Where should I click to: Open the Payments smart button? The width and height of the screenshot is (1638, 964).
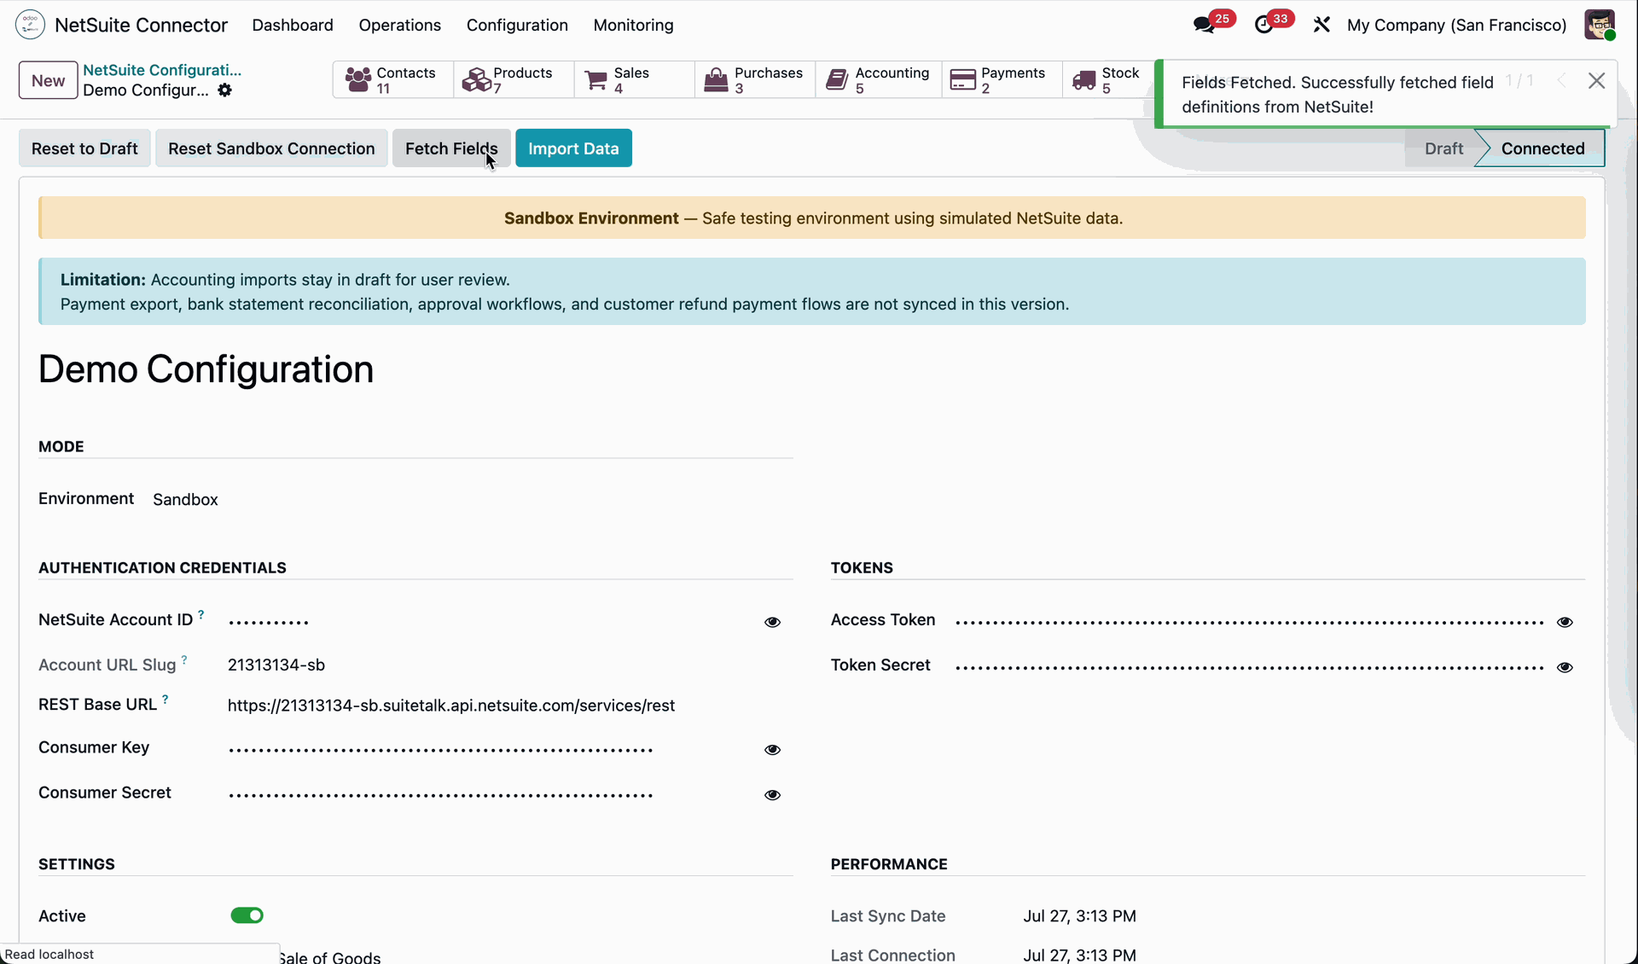[1002, 80]
